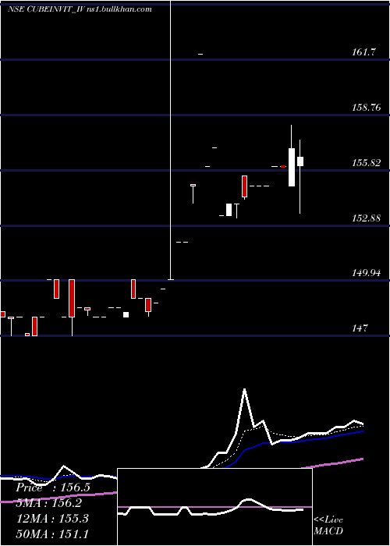
Task: Click the tallest white candlestick near 155.82
Action: 292,167
